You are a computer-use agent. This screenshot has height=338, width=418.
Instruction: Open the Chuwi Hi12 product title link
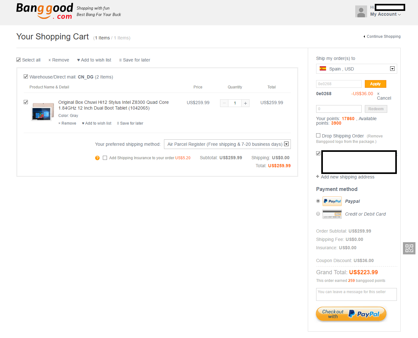(x=113, y=105)
